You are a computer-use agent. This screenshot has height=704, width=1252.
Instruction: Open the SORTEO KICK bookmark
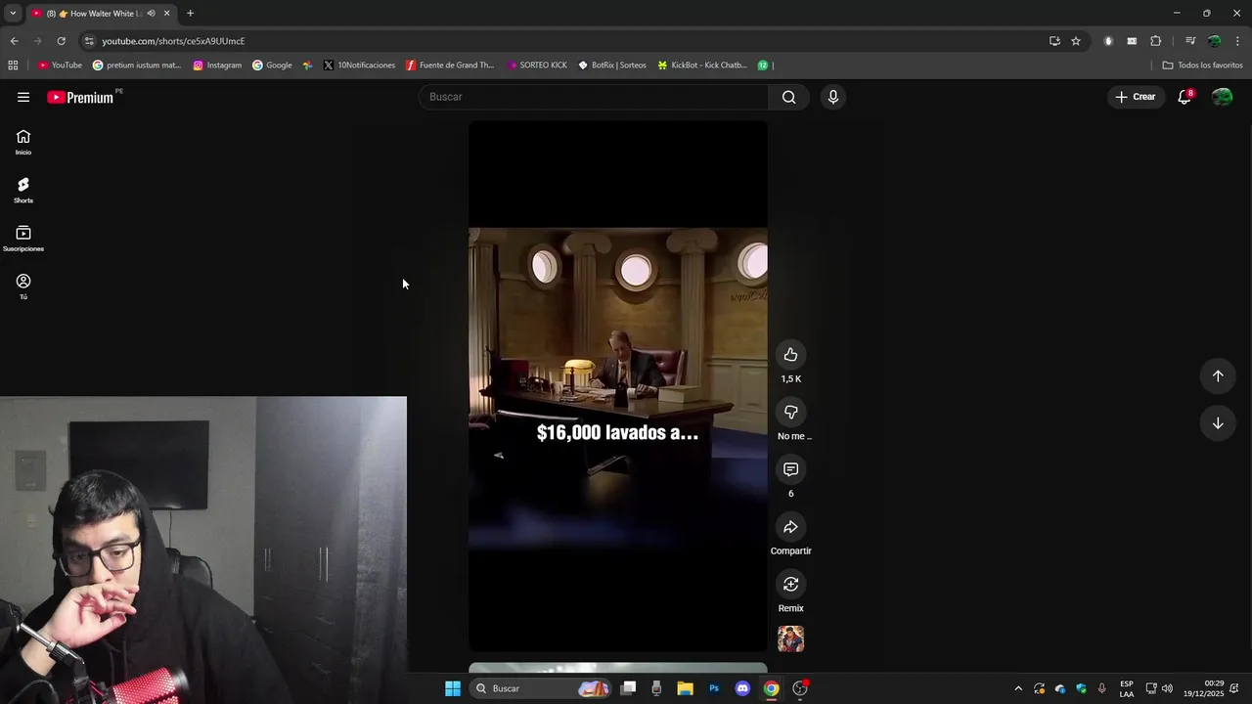pyautogui.click(x=537, y=66)
